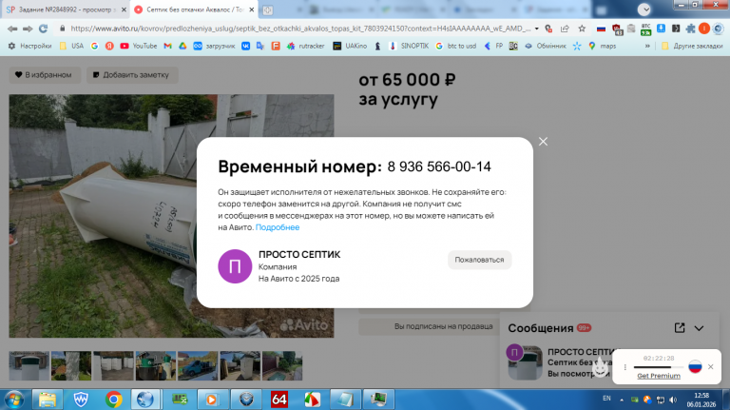Bookmark this page with star icon
The image size is (730, 410).
click(x=582, y=29)
